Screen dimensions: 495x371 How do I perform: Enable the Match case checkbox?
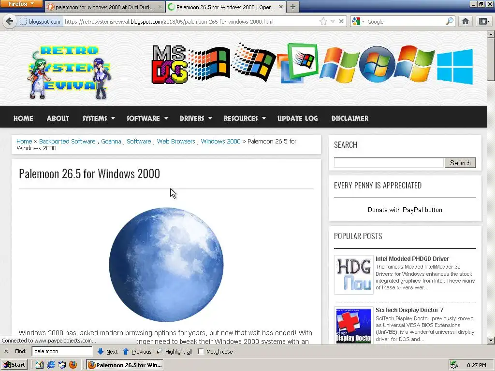201,352
